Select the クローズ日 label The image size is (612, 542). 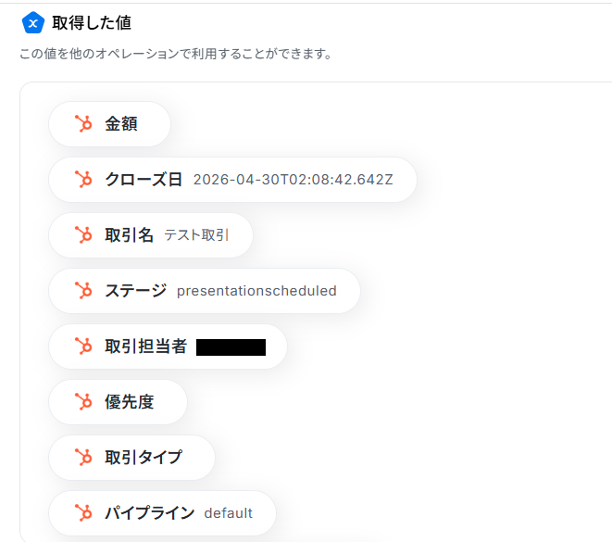click(x=144, y=180)
